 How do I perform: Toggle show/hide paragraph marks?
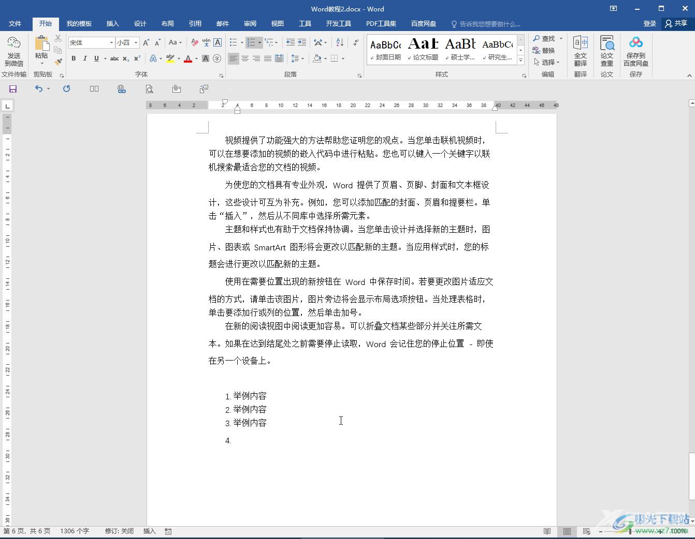(356, 42)
